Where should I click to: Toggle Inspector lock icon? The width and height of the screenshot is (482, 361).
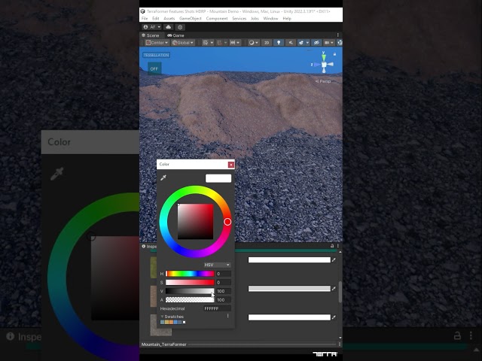click(x=332, y=246)
